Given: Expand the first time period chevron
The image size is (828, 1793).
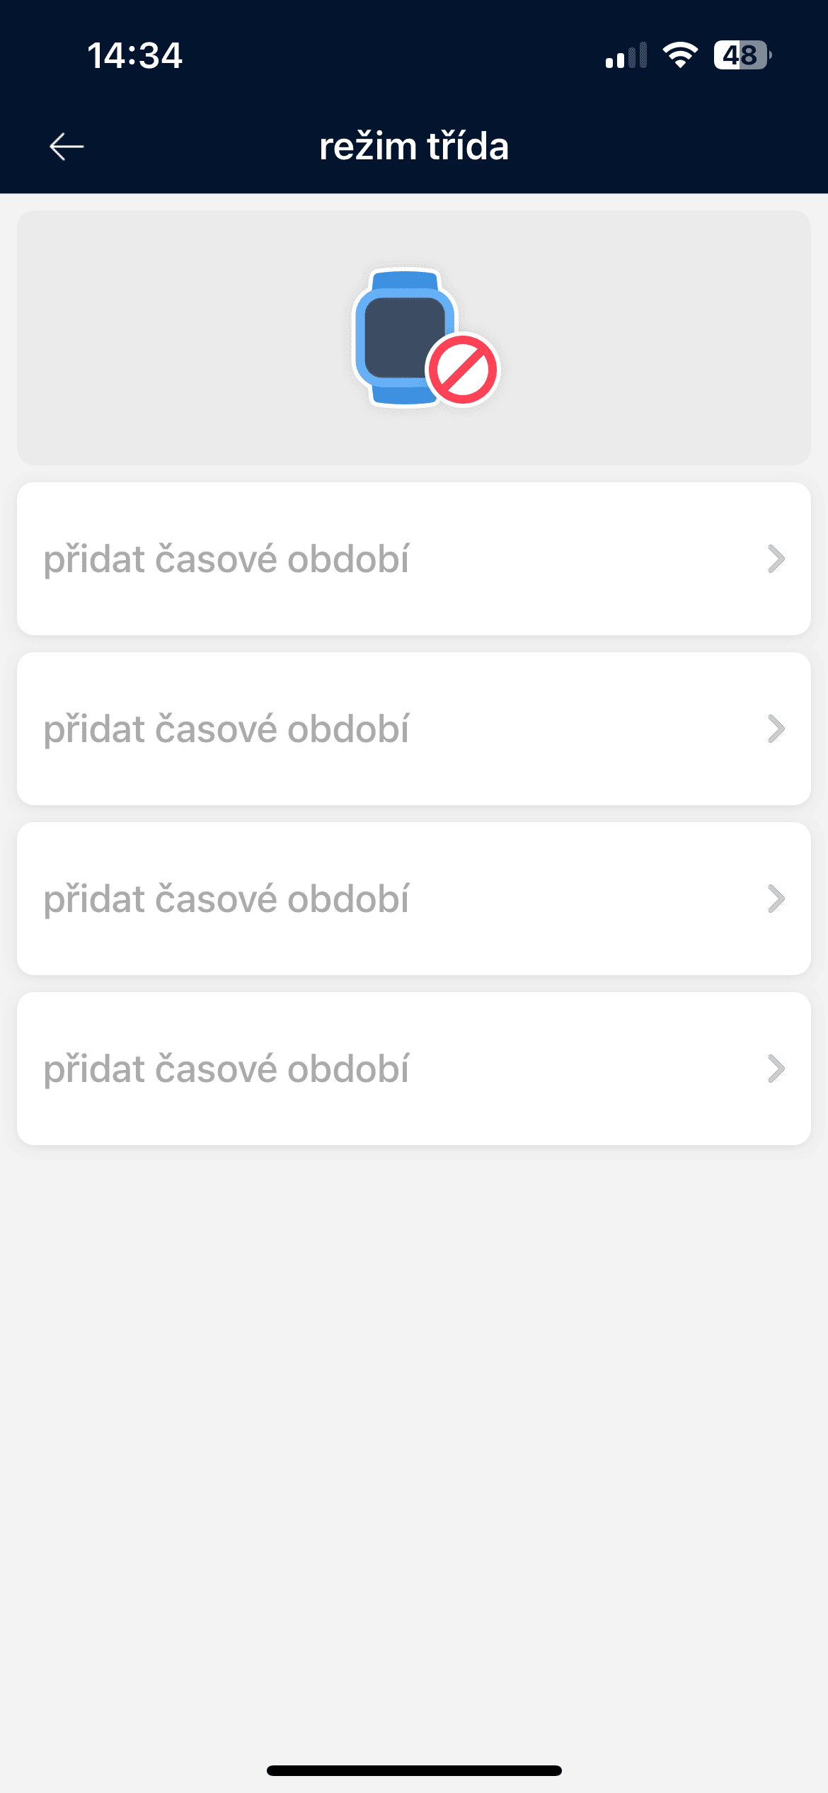Looking at the screenshot, I should coord(776,559).
